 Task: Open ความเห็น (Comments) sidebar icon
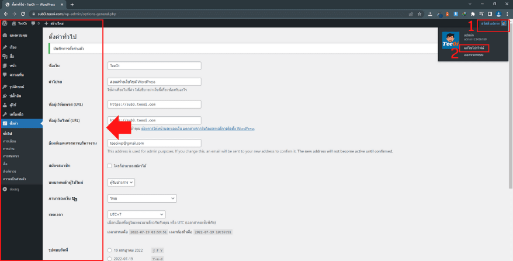pos(5,75)
